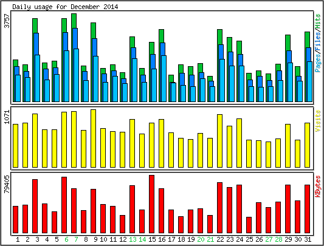Click the 1071 axis value of the visits chart
This screenshot has height=246, width=324.
[x=7, y=117]
